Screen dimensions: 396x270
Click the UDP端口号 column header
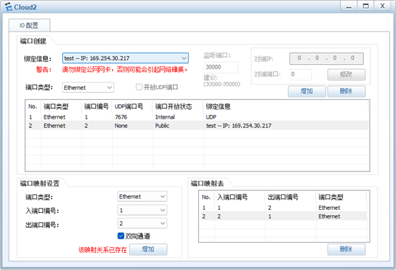(132, 106)
